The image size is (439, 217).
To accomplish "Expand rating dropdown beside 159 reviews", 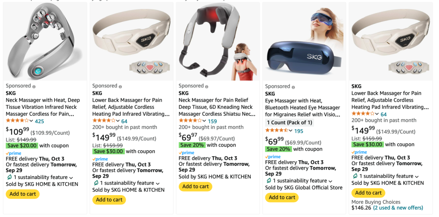I will pyautogui.click(x=204, y=121).
